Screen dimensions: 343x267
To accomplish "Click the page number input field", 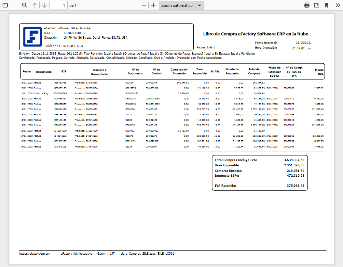I will point(59,5).
